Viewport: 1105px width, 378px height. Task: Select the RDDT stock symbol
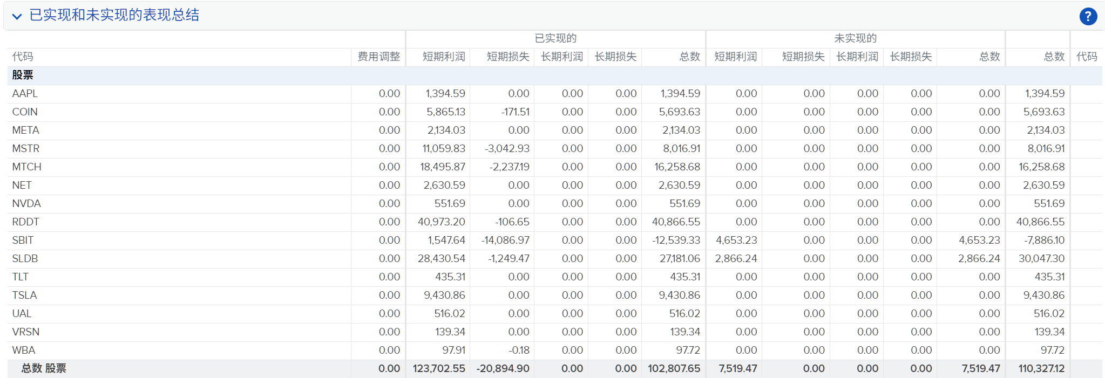(25, 222)
